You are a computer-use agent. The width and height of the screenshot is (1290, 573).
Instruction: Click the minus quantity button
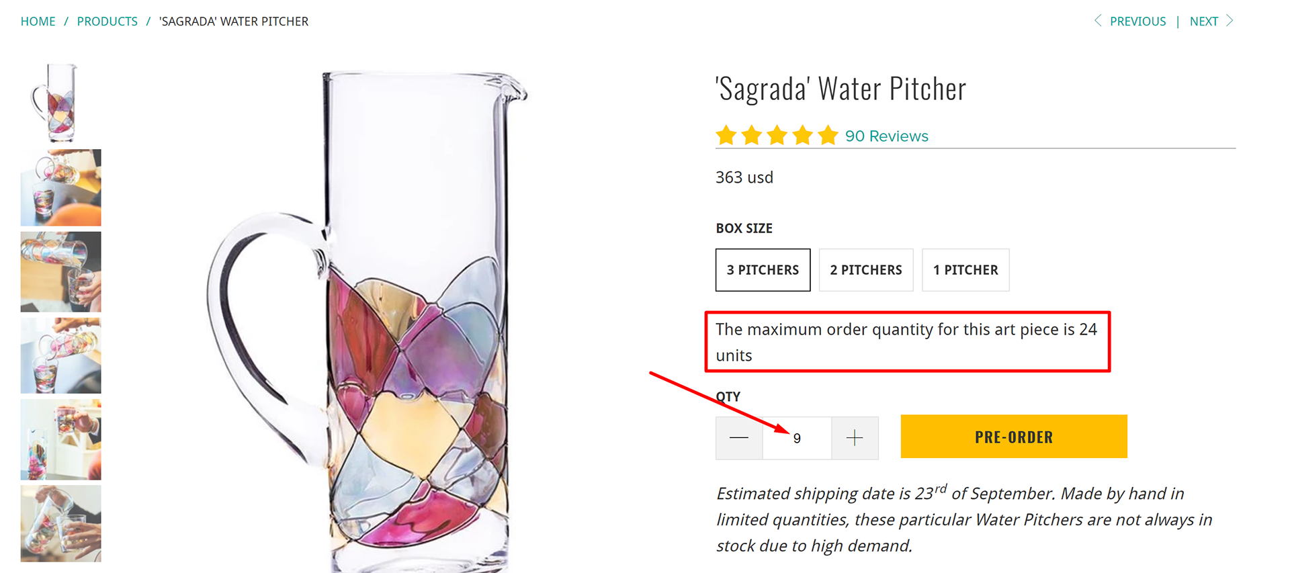coord(739,438)
